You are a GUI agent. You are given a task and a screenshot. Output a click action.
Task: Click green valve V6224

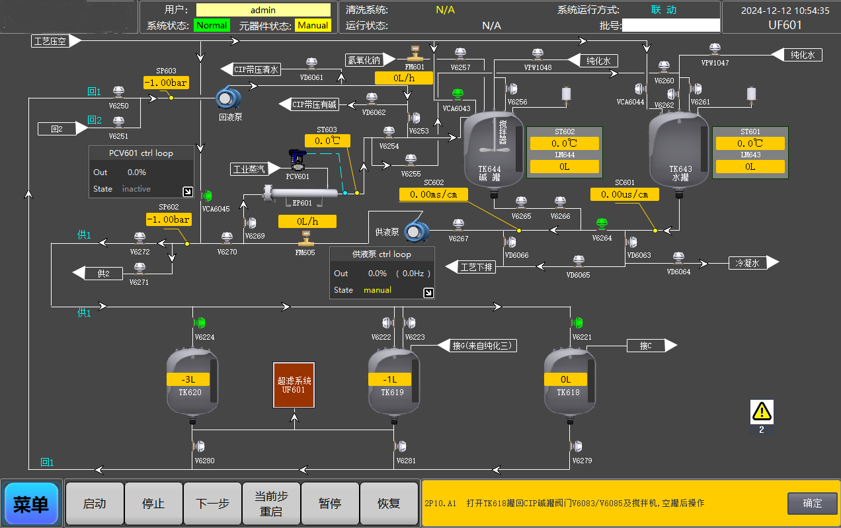click(200, 322)
